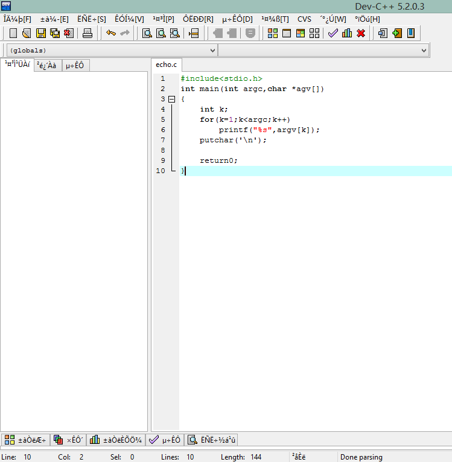Click the putchar('\n'); code line

click(233, 141)
